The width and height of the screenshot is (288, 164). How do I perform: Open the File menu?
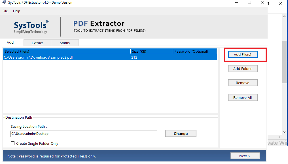pos(5,11)
